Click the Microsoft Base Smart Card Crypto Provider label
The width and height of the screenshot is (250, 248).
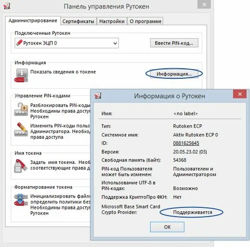click(x=131, y=209)
